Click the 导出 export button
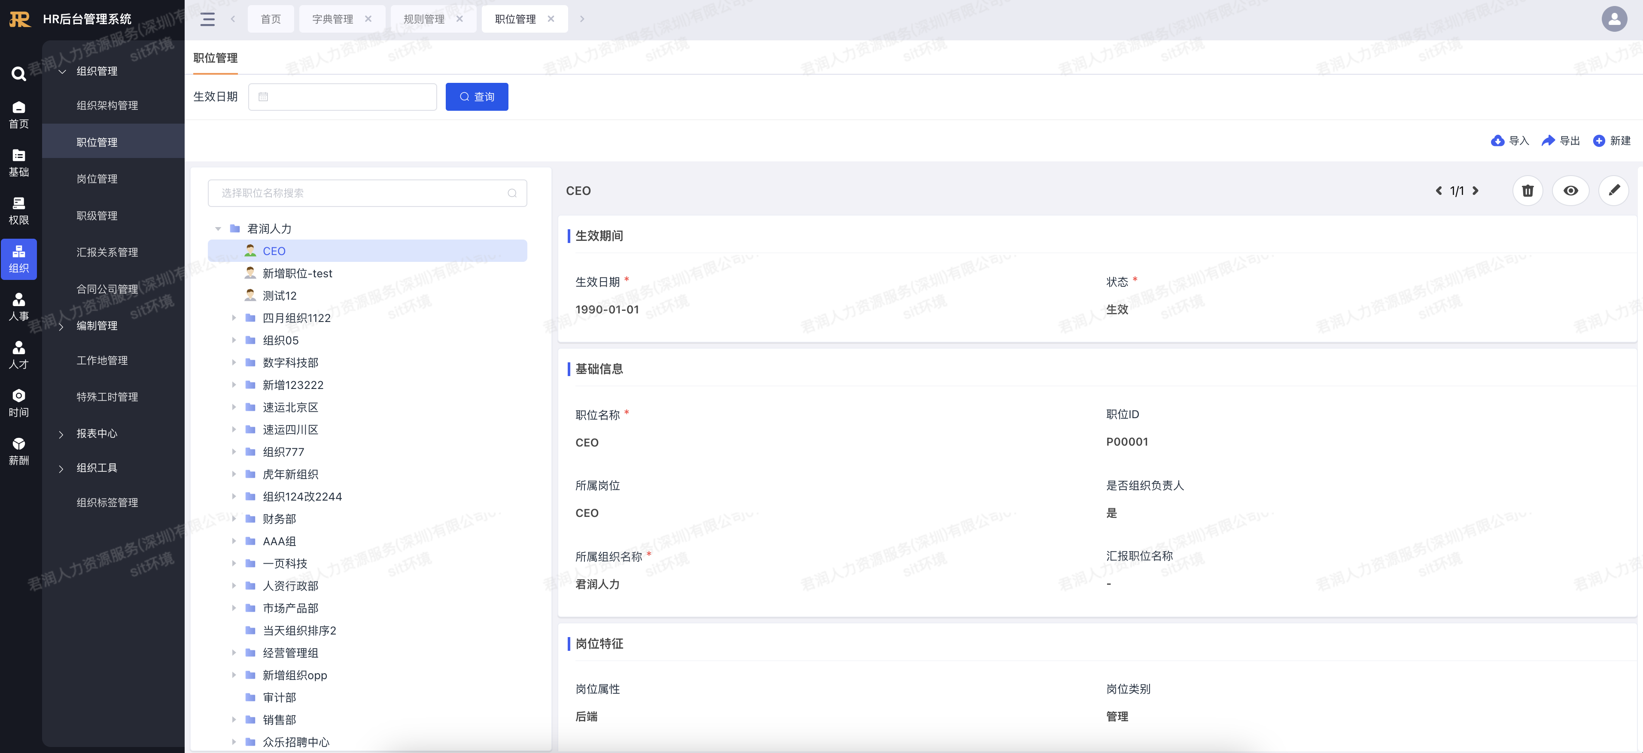 pos(1560,141)
